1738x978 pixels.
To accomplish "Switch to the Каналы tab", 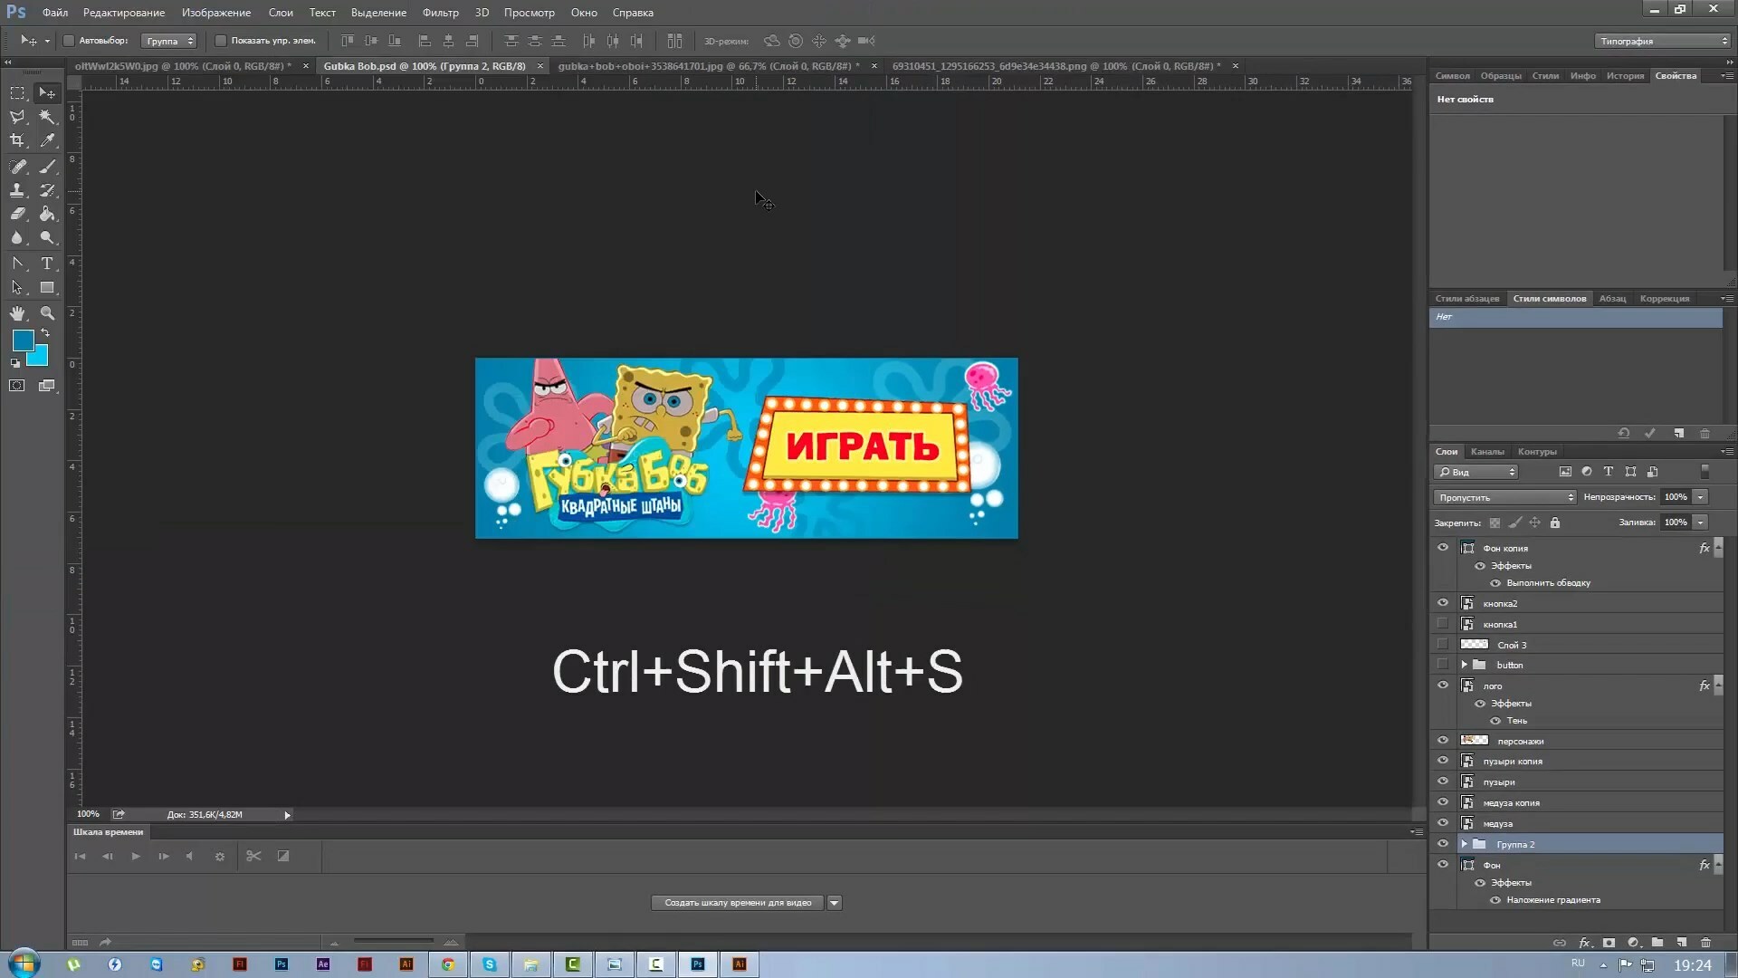I will [x=1487, y=452].
